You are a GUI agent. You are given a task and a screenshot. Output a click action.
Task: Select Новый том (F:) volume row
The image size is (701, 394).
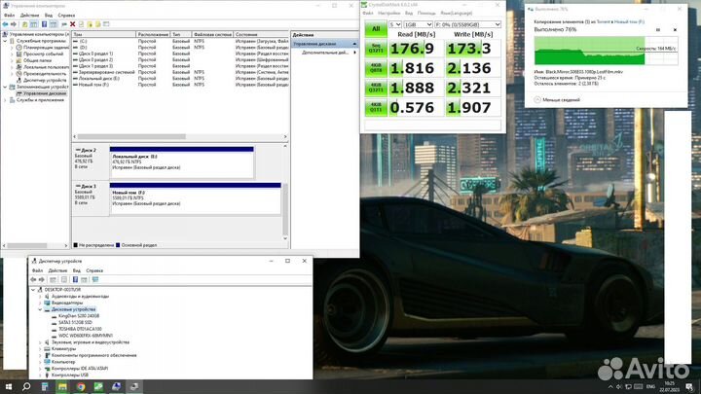(x=181, y=85)
